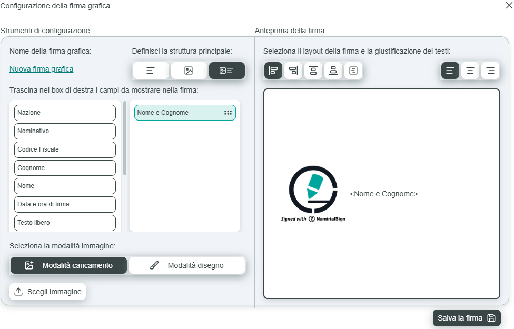Choose the right-aligned signature layout icon
Viewport: 514px width, 329px height.
293,71
